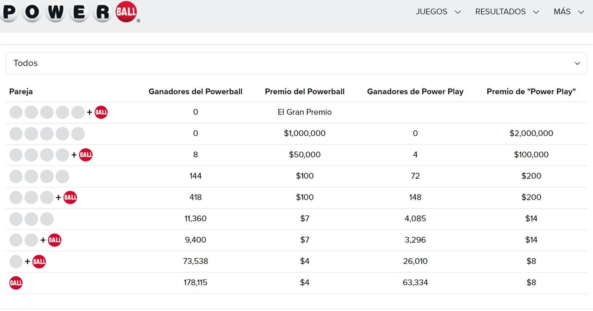Open the RESULTADOS menu item

(500, 11)
